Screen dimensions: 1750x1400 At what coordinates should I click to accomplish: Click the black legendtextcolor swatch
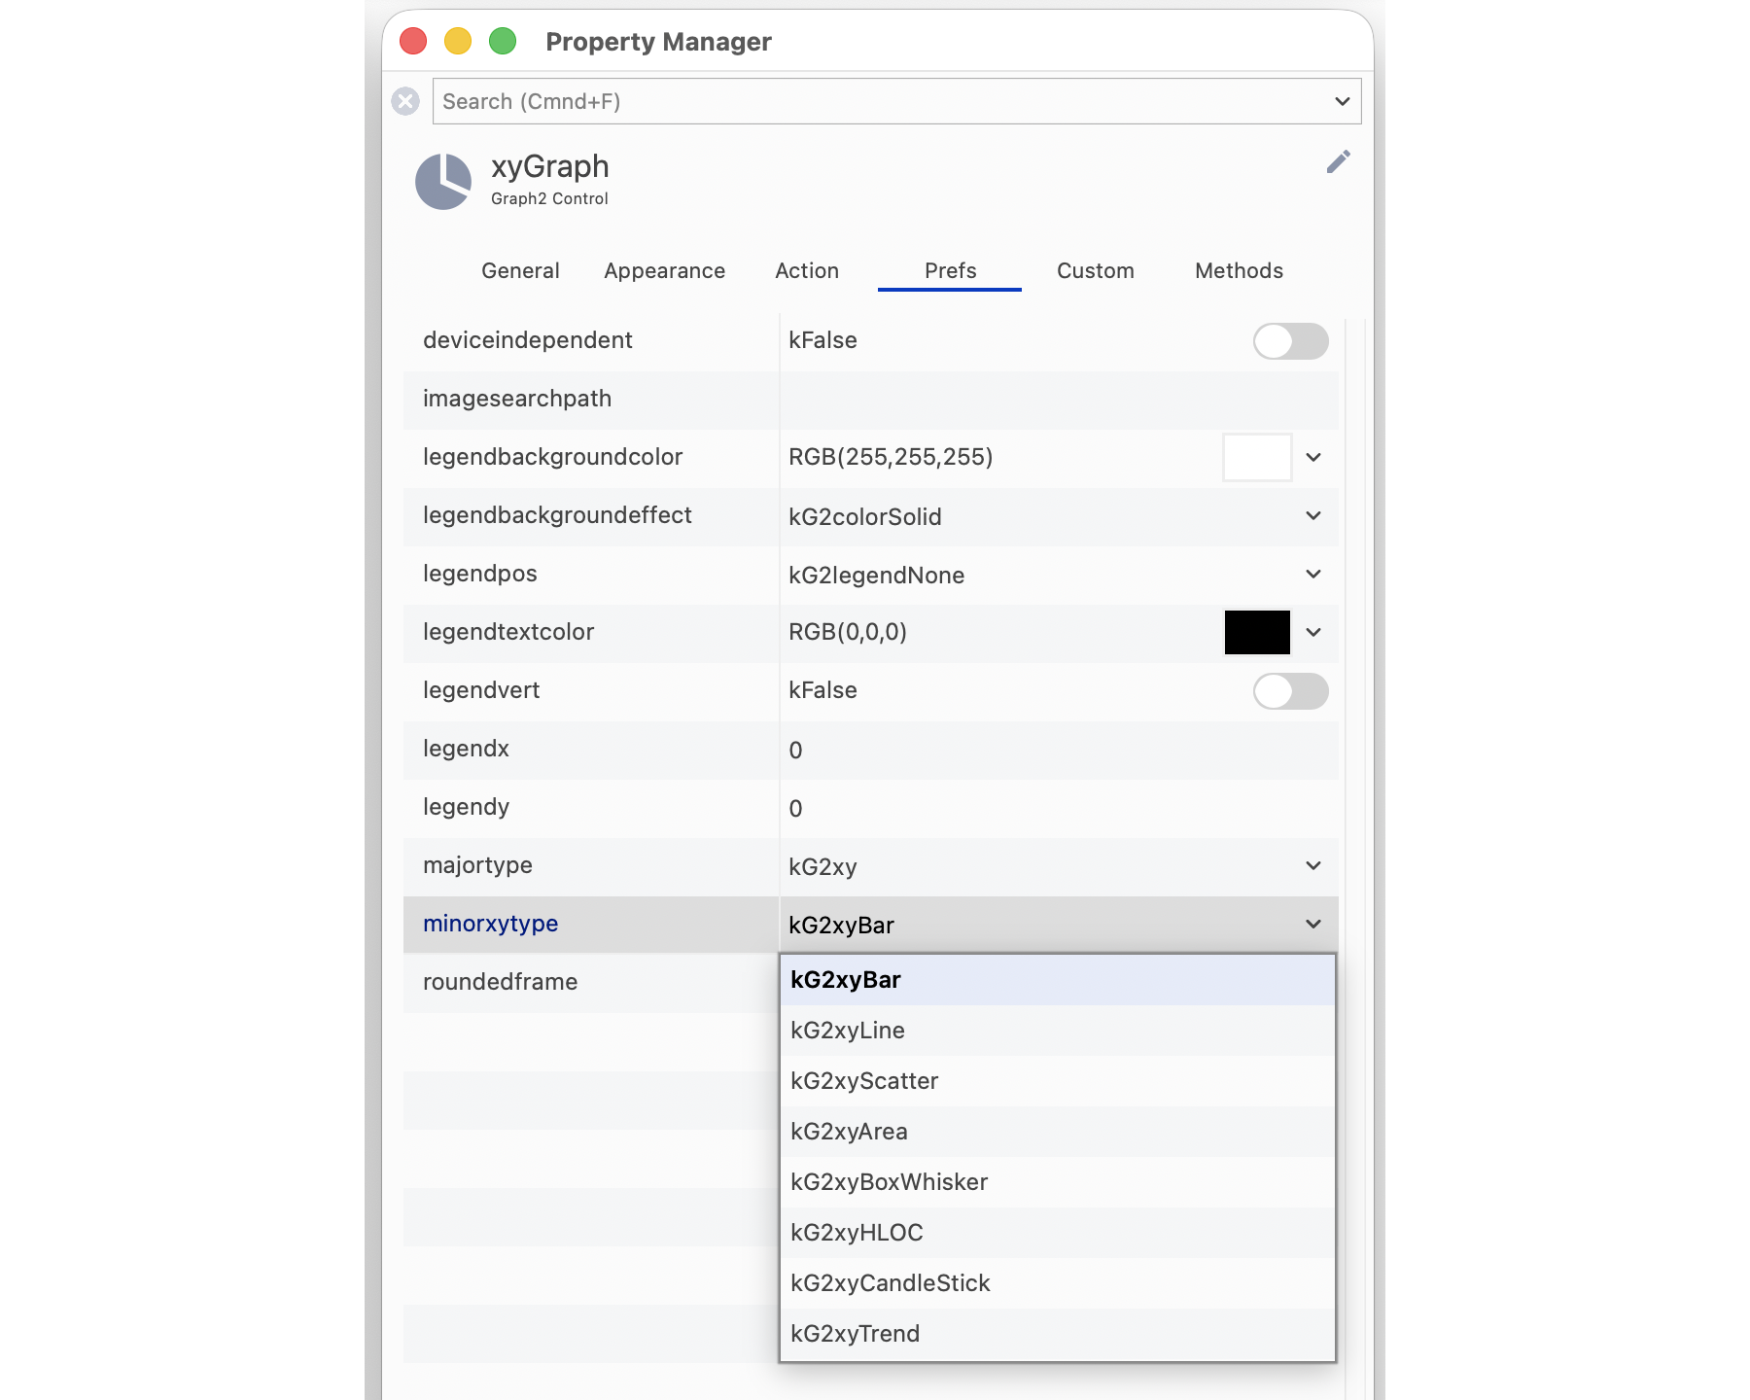1256,633
